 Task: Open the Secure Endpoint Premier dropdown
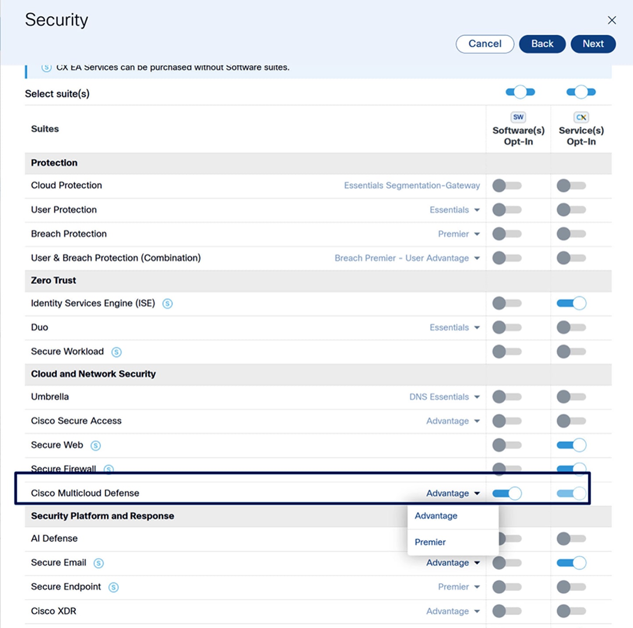(x=459, y=587)
